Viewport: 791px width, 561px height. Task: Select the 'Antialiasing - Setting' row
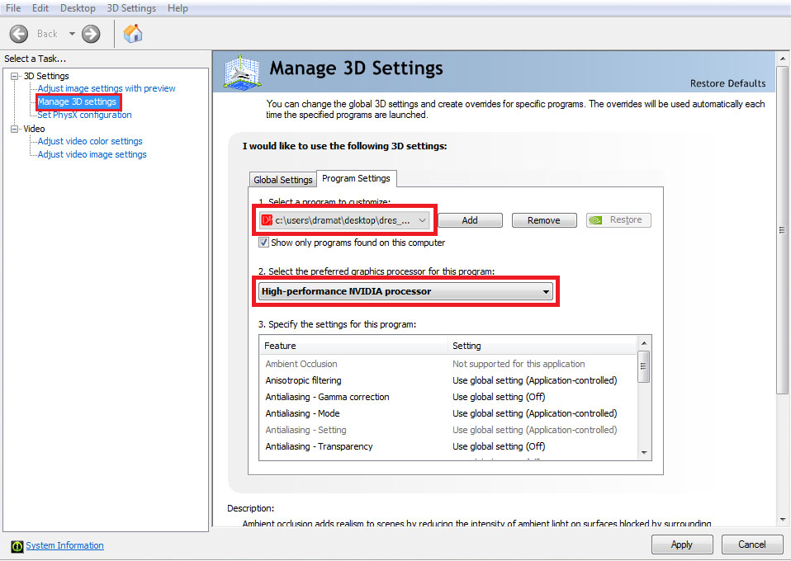pyautogui.click(x=449, y=430)
